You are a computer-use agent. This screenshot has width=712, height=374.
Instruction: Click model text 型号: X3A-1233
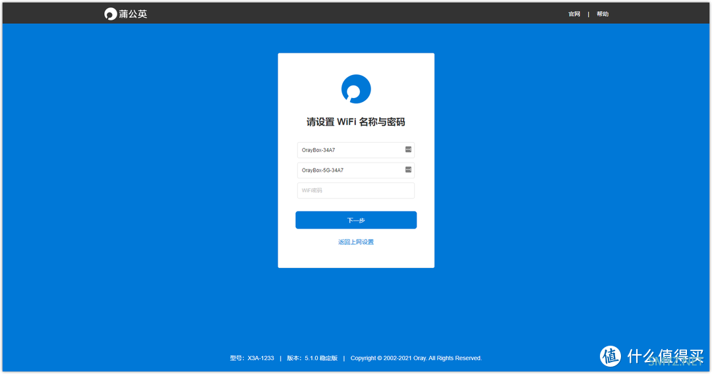click(x=252, y=358)
